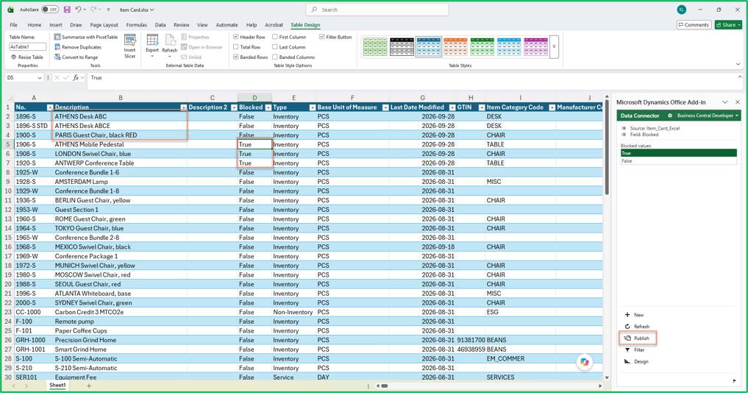Enable Banded Columns checkbox
The image size is (748, 393).
(275, 57)
